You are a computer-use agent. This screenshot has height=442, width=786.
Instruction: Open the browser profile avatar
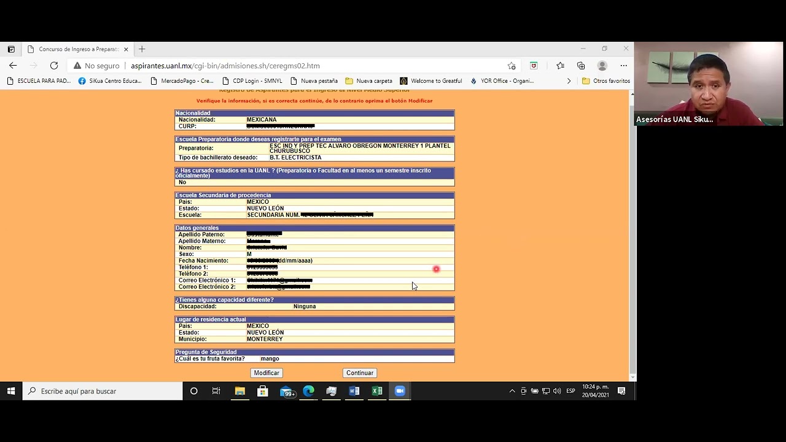click(x=602, y=66)
